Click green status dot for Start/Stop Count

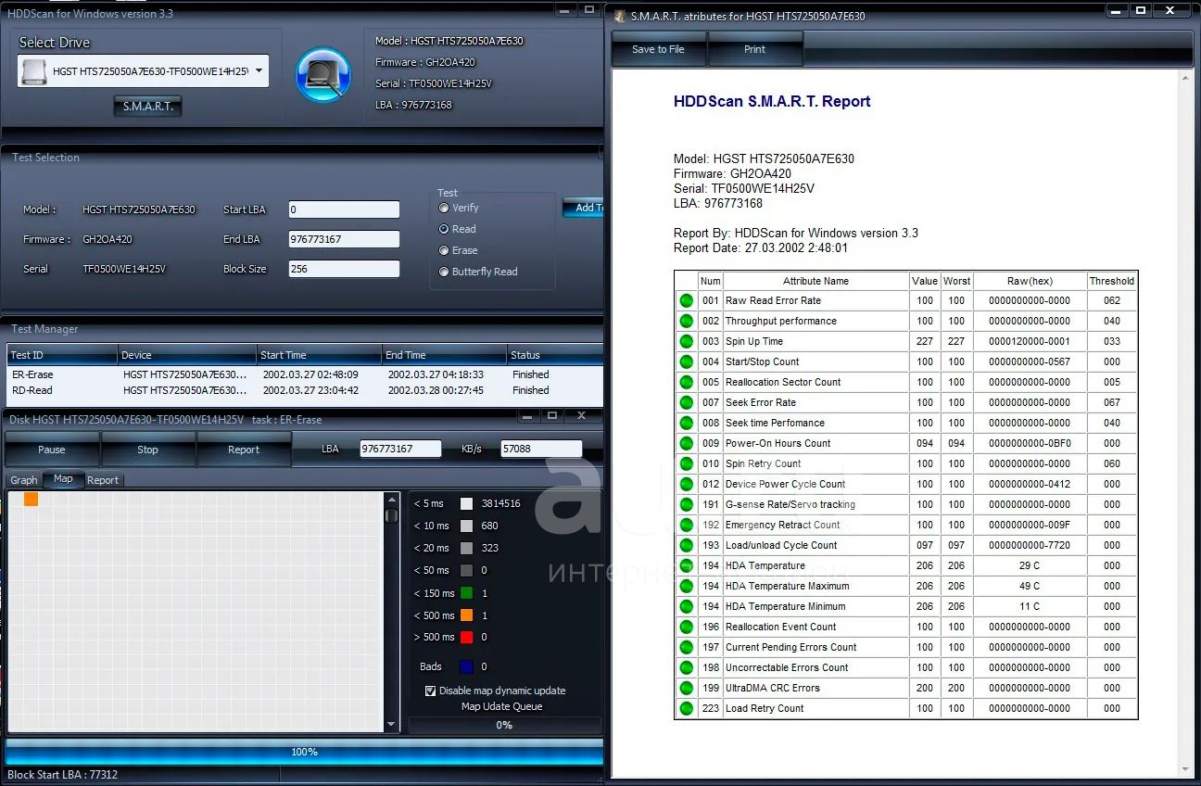point(686,361)
